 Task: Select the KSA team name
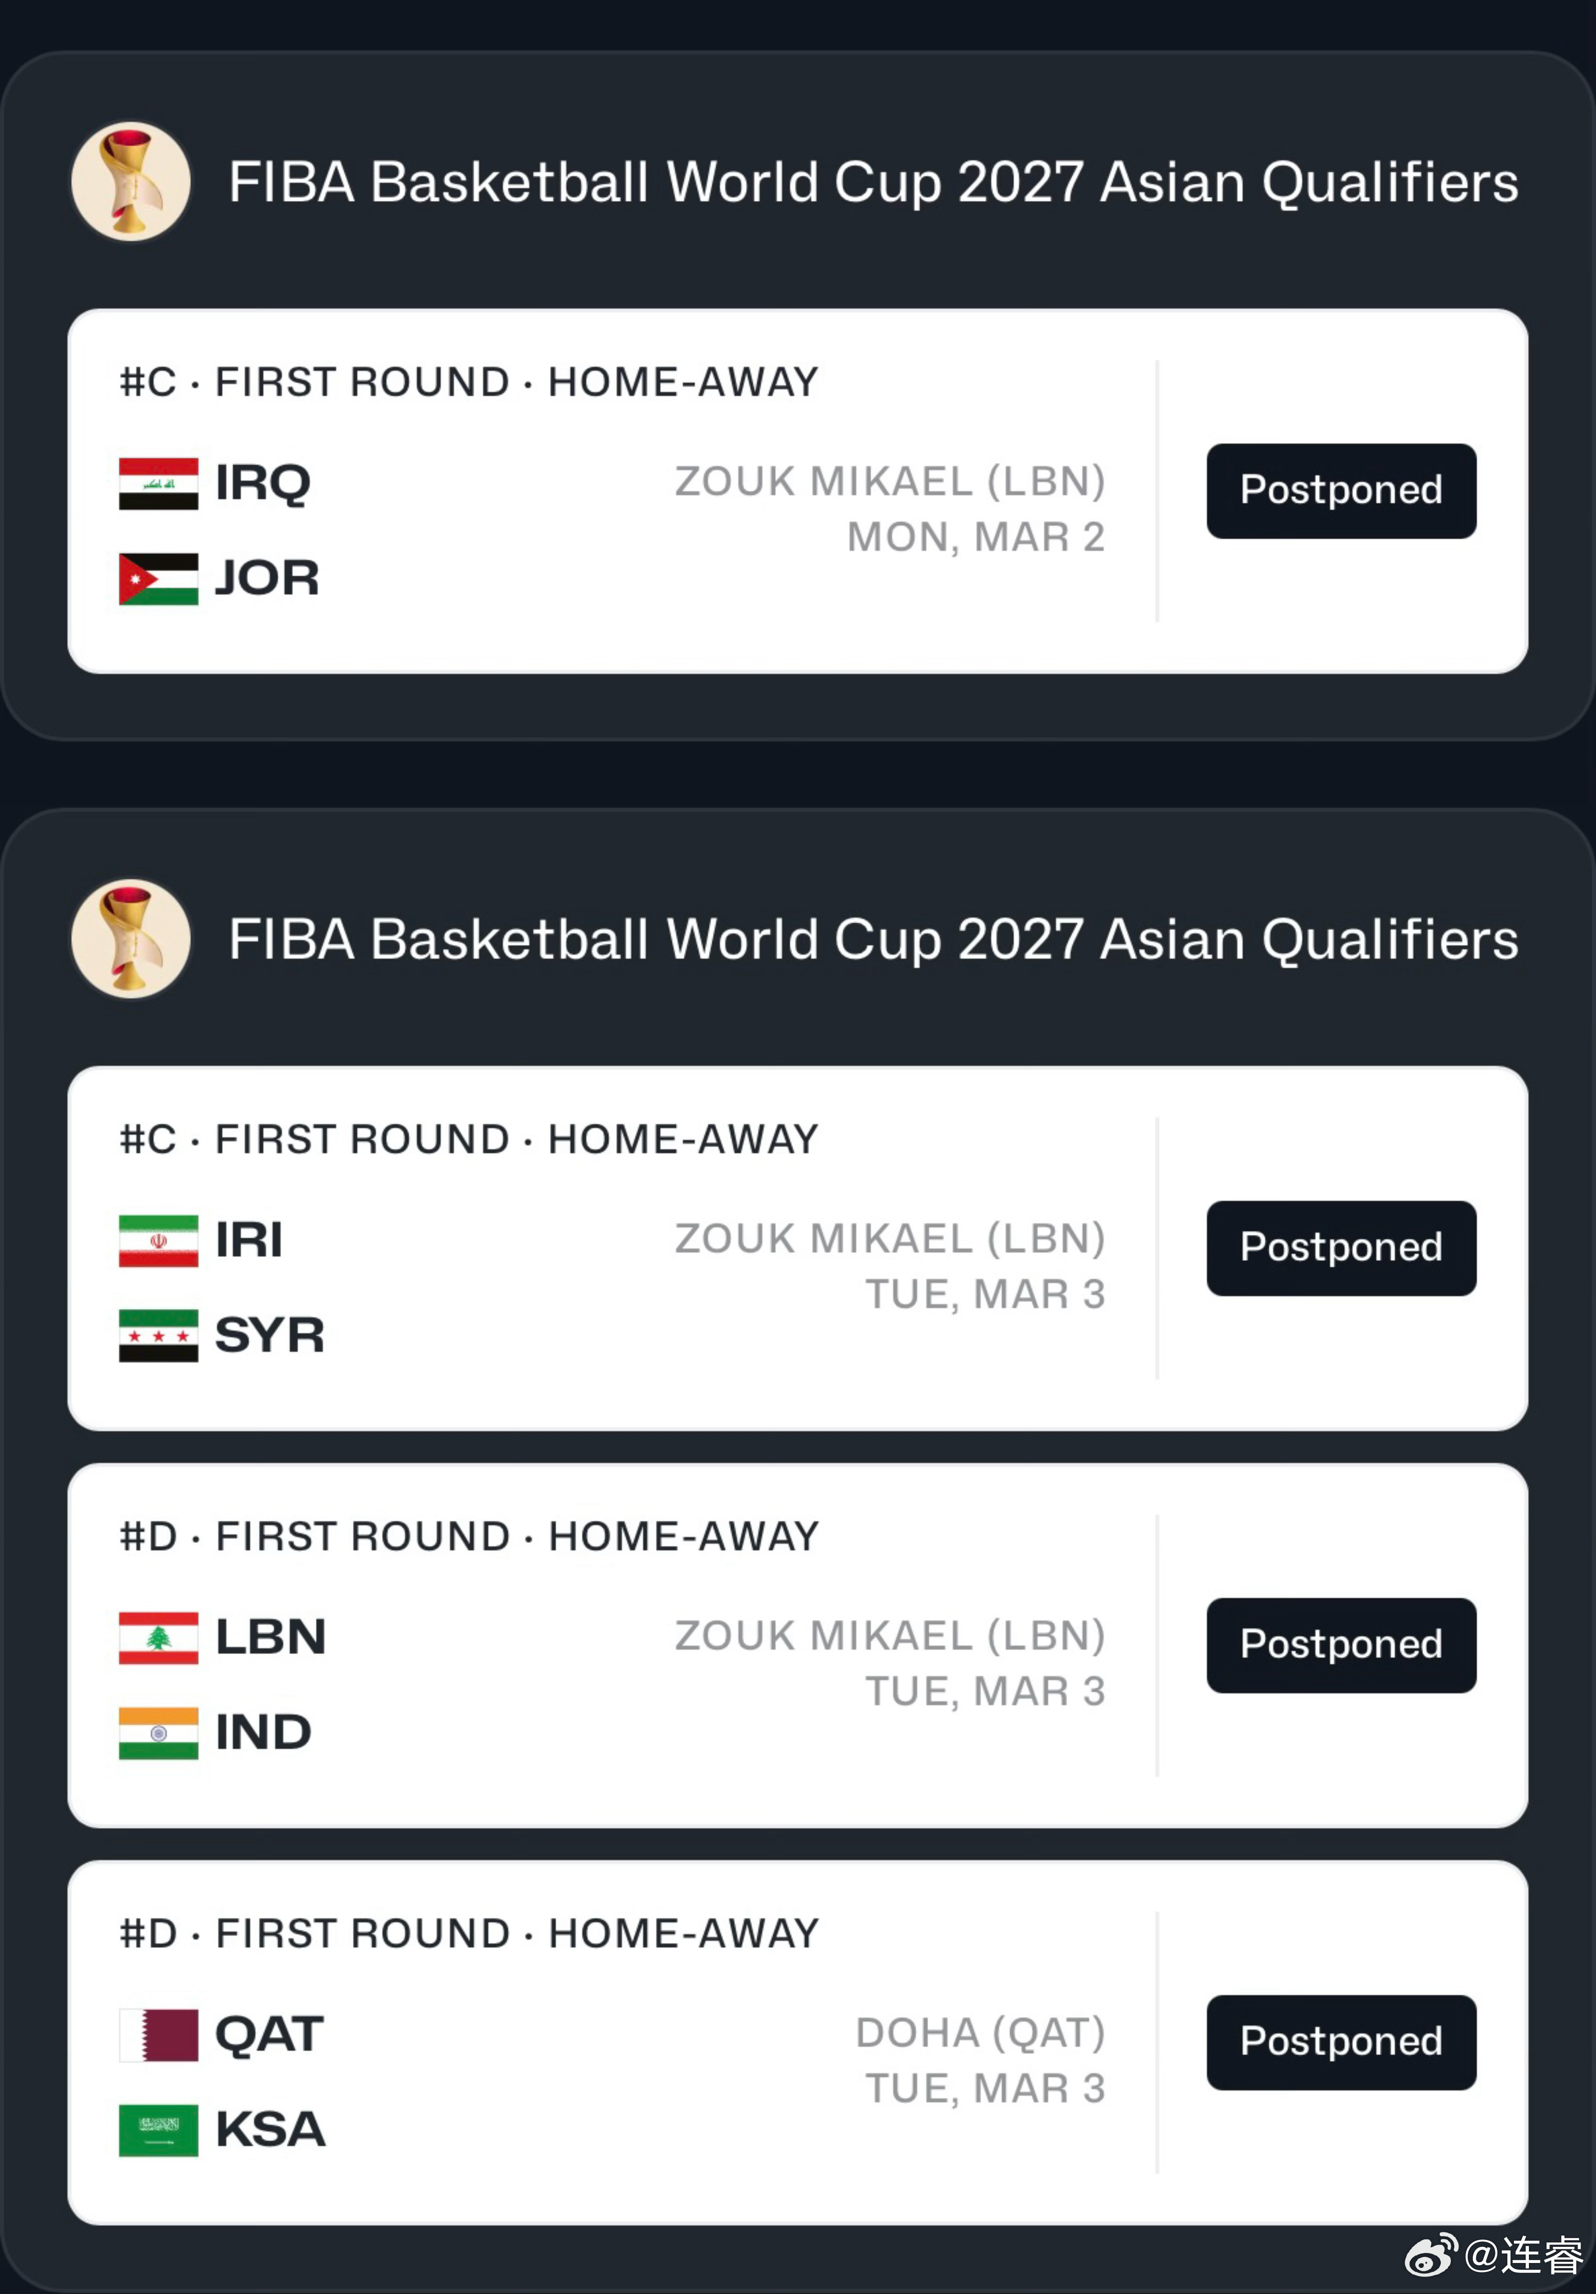(x=271, y=2130)
